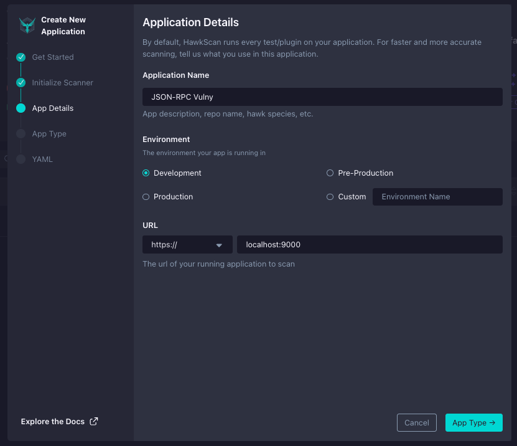The width and height of the screenshot is (517, 446).
Task: Choose Pre-Production as the environment
Action: coord(330,173)
